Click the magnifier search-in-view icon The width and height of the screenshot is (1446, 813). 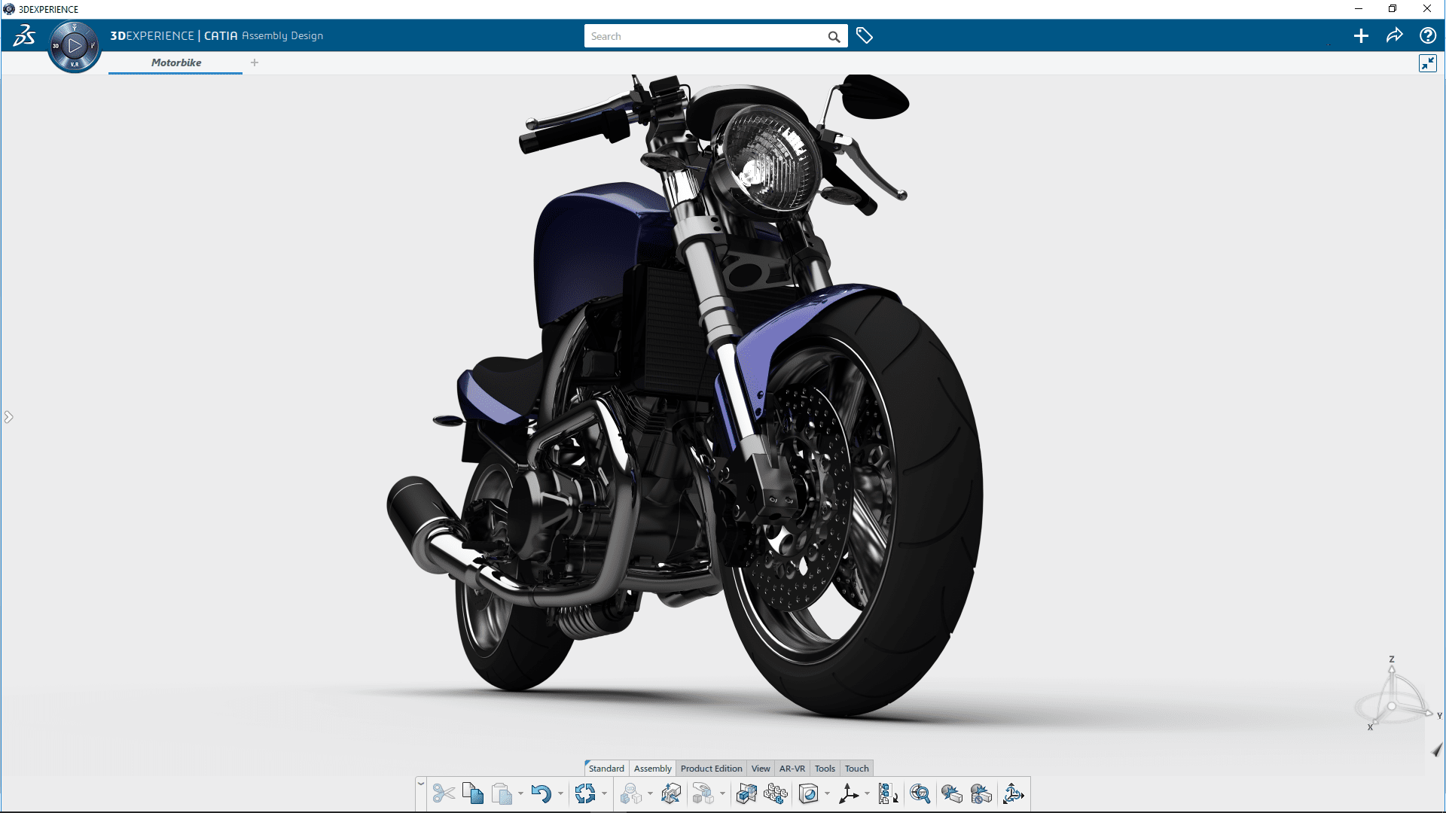920,793
